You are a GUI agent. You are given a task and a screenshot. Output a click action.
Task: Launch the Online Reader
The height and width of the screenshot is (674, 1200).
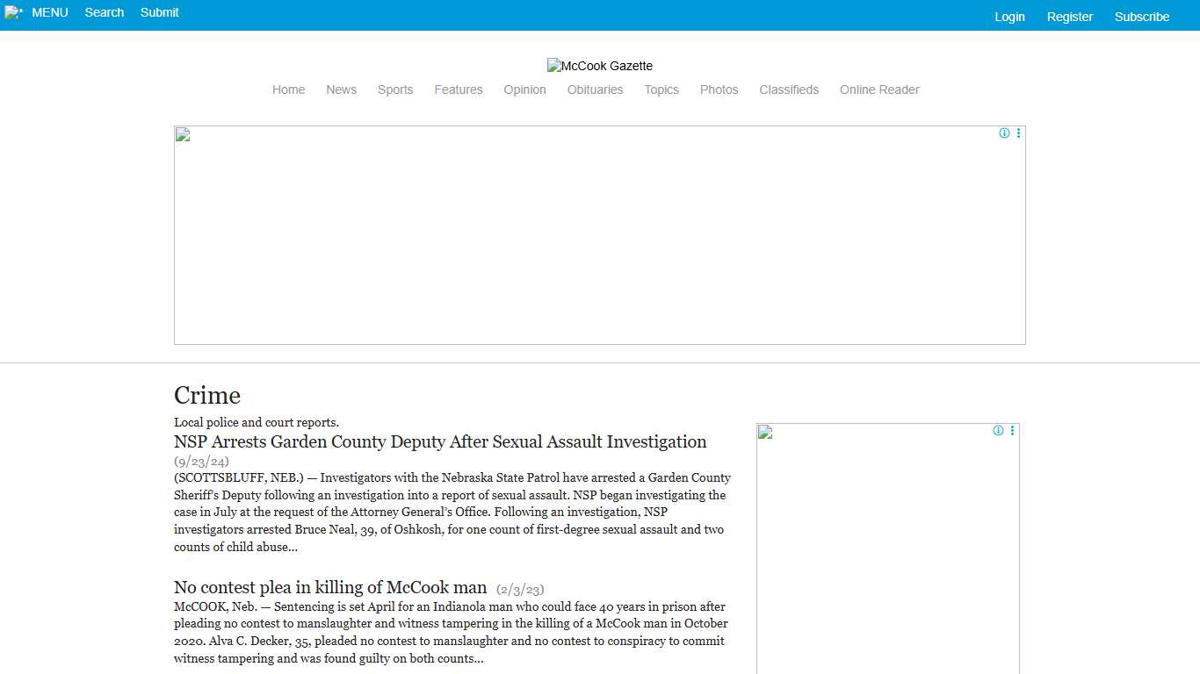point(878,90)
